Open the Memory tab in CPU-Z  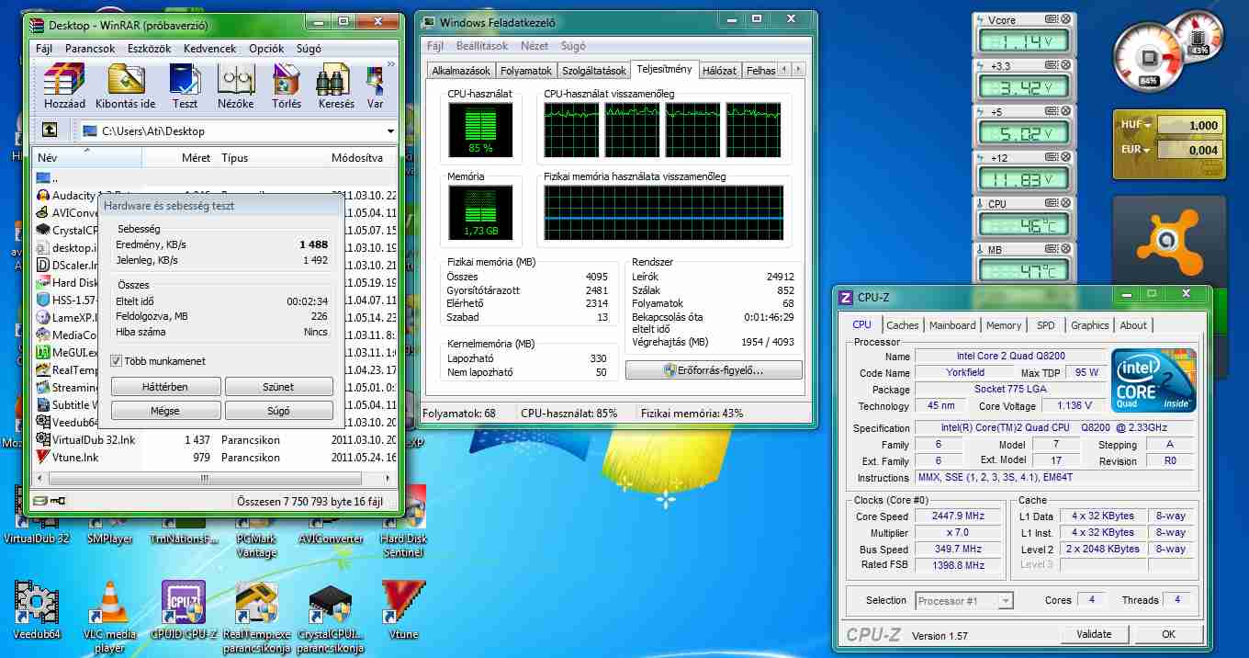tap(1004, 325)
